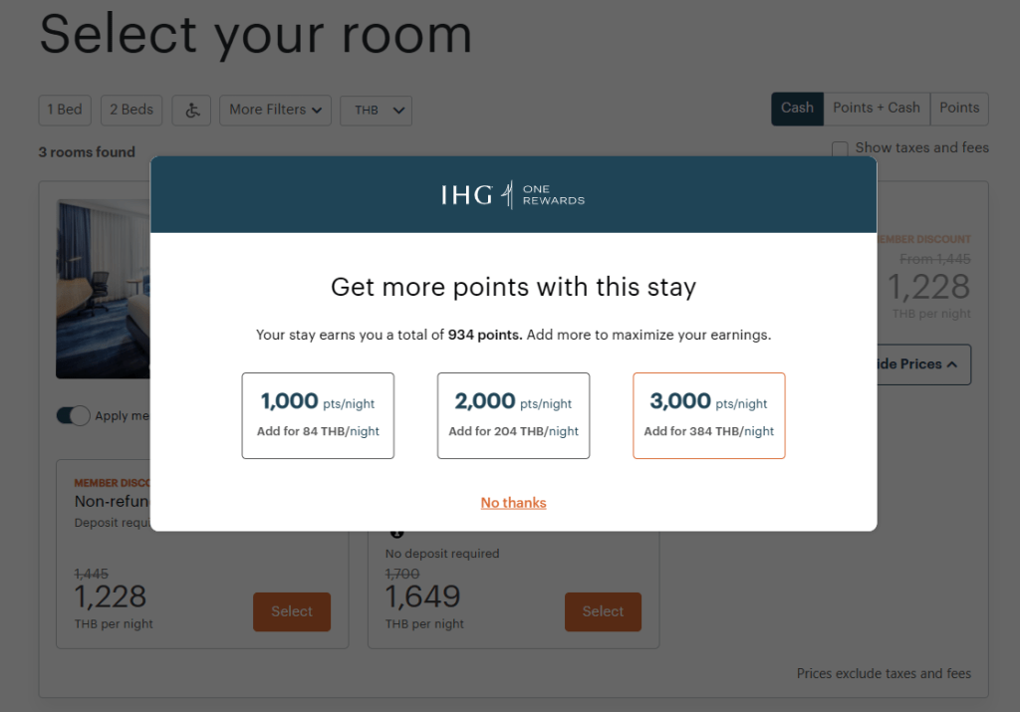
Task: Check the Show taxes and fees box
Action: tap(840, 148)
